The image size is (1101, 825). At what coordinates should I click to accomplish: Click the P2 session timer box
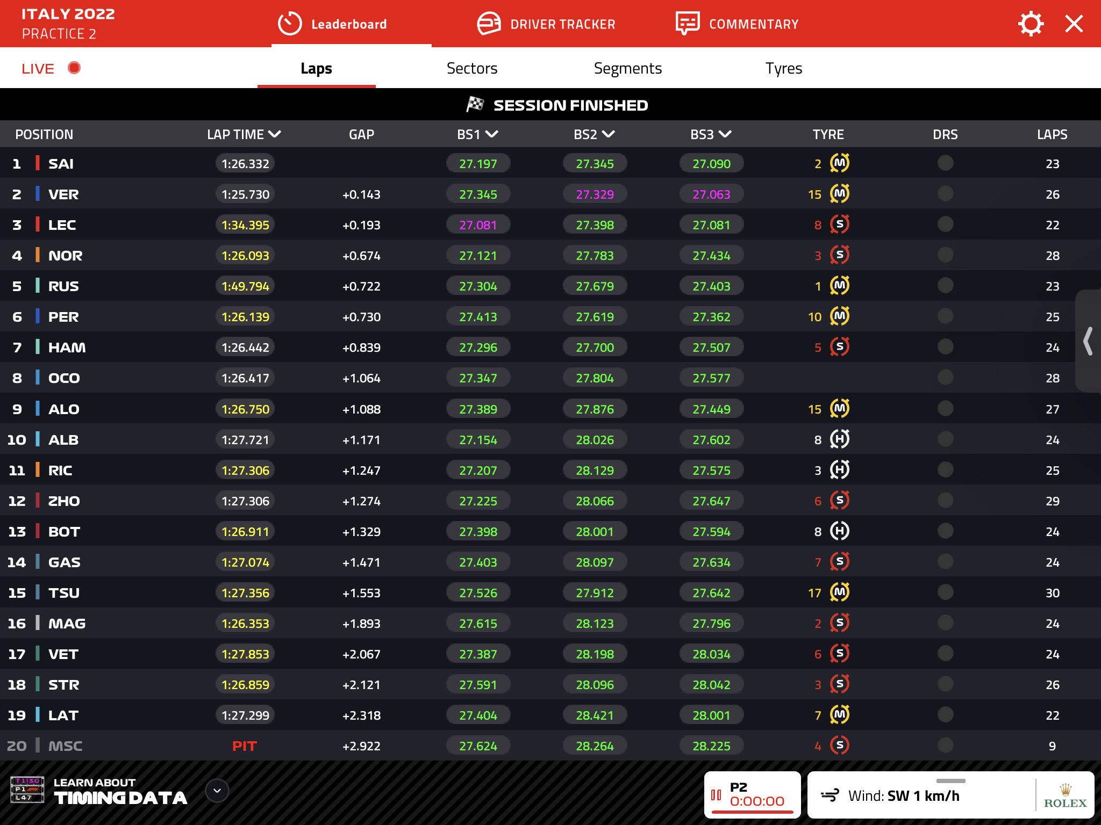752,795
